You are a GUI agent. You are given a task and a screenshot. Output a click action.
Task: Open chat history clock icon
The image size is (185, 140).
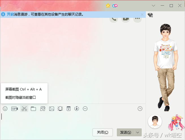click(x=140, y=109)
